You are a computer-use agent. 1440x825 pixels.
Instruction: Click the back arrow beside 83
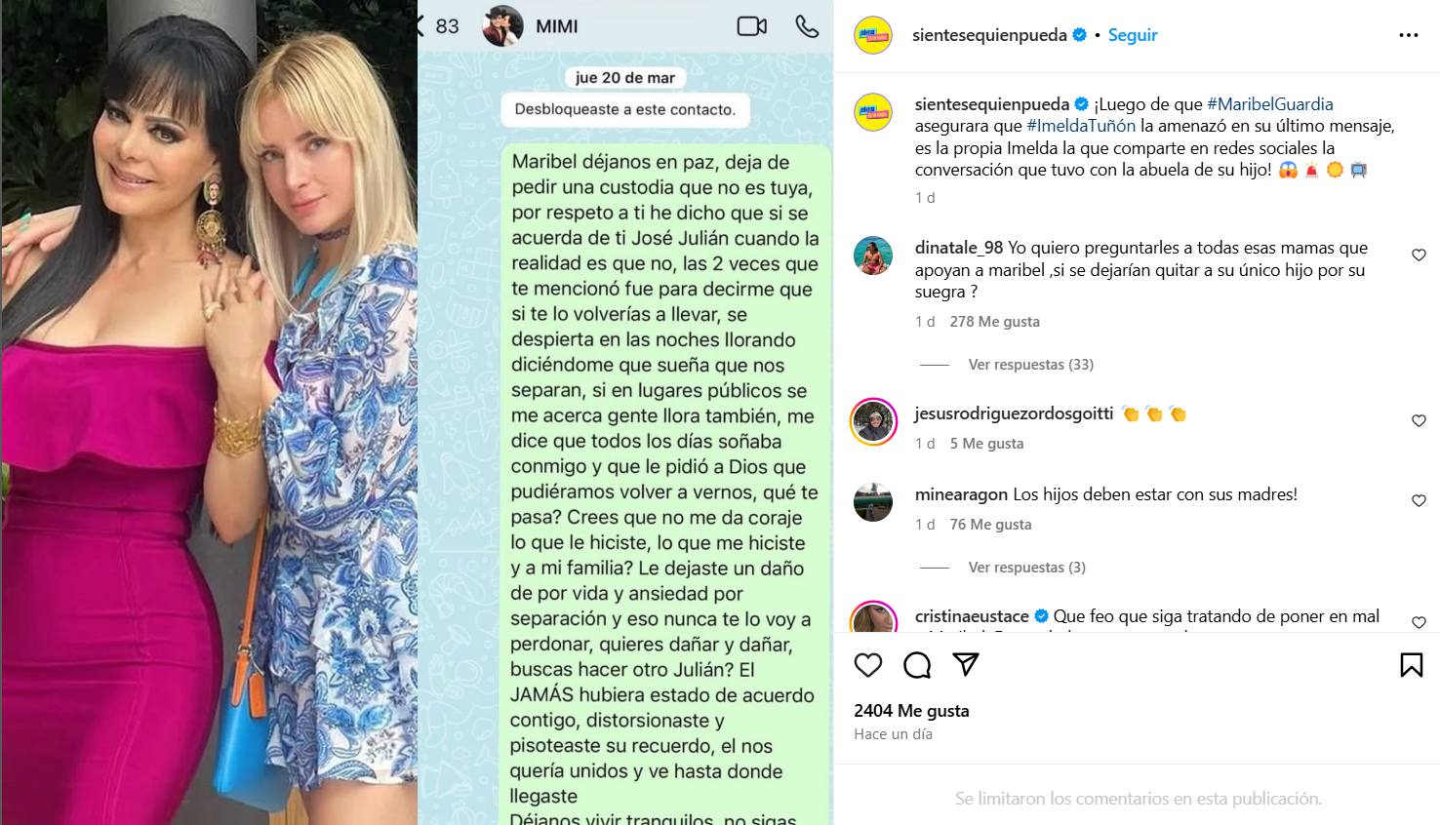click(x=421, y=26)
